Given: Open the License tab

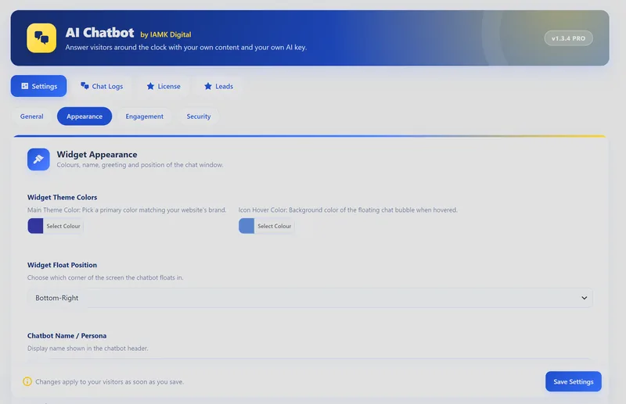Looking at the screenshot, I should pyautogui.click(x=164, y=86).
